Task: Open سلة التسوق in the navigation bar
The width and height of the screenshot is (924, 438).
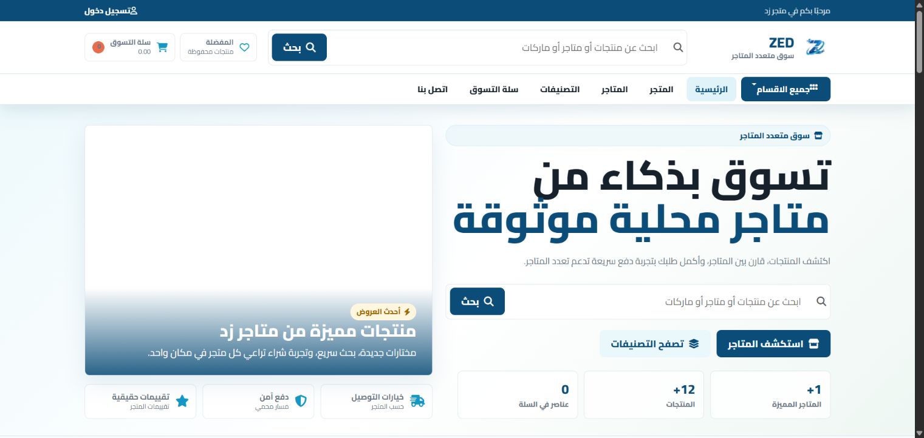Action: (x=494, y=89)
